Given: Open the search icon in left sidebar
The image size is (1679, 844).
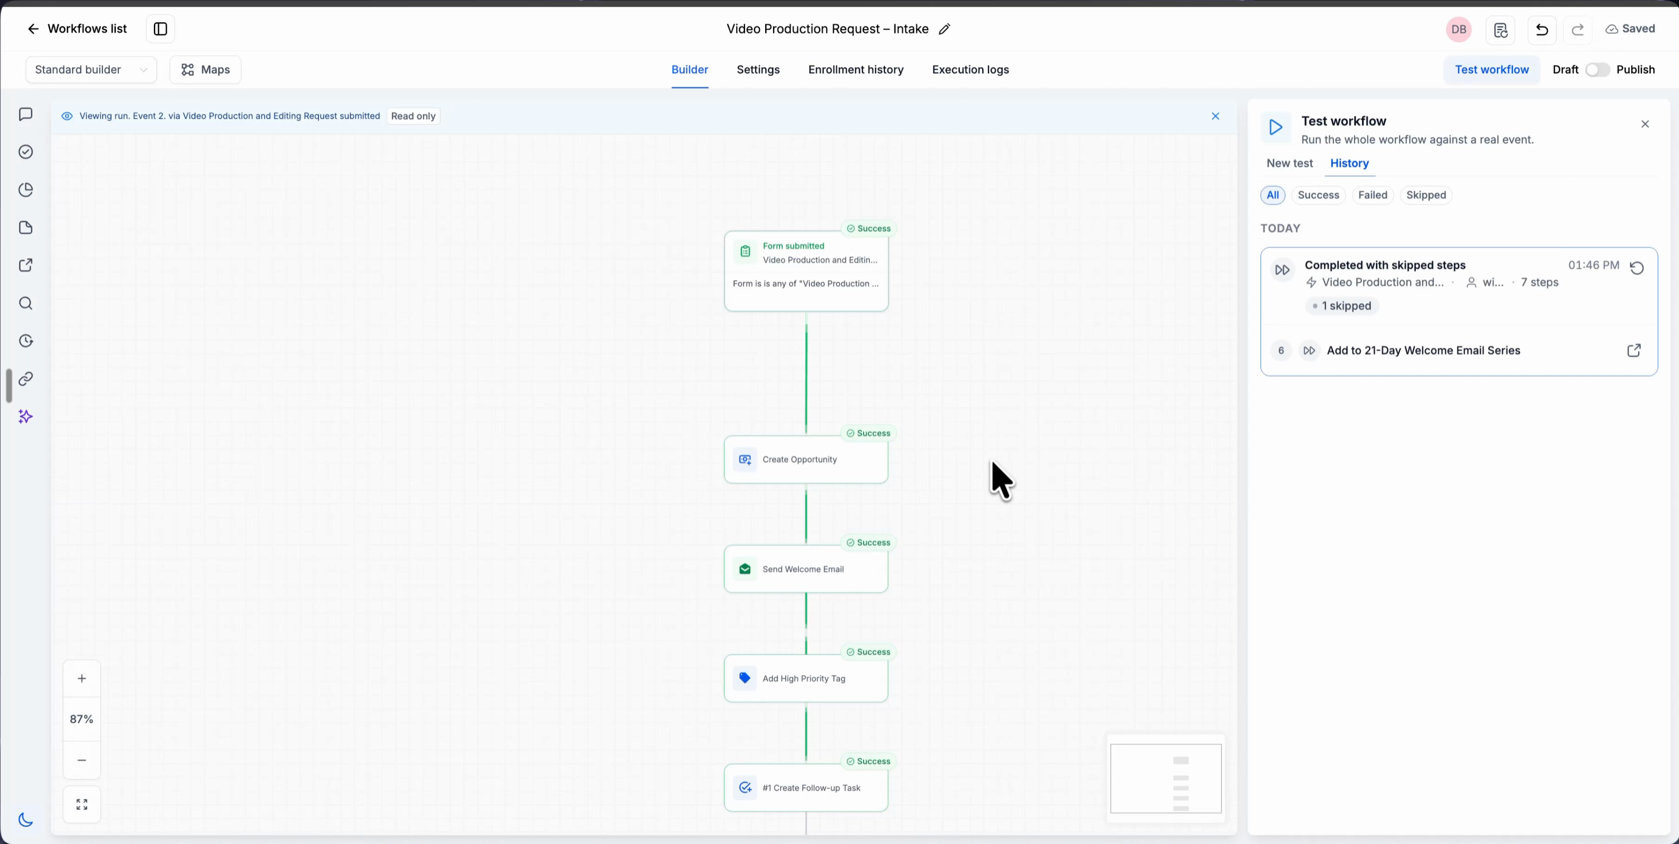Looking at the screenshot, I should [x=26, y=303].
